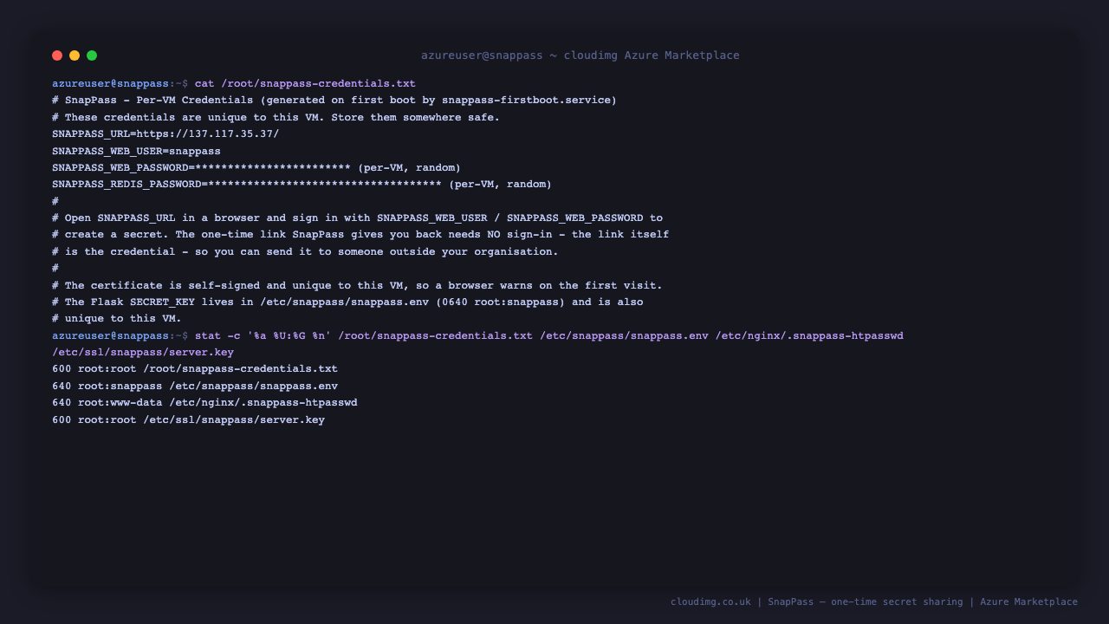Image resolution: width=1109 pixels, height=624 pixels.
Task: Click the 'SnapPass - Per-VM Credentials' comment line
Action: click(x=334, y=101)
